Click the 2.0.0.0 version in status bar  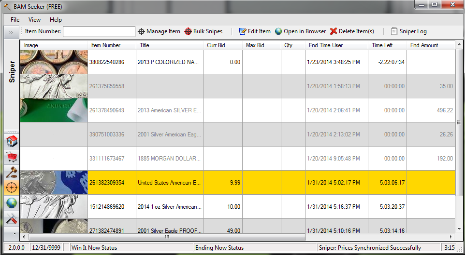click(16, 248)
